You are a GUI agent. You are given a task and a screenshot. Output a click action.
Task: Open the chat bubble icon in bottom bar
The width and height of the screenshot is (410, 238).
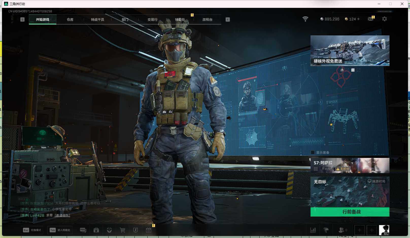pyautogui.click(x=83, y=230)
